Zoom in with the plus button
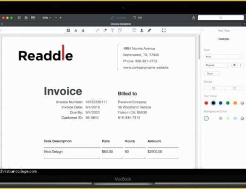The image size is (246, 189). point(61,17)
